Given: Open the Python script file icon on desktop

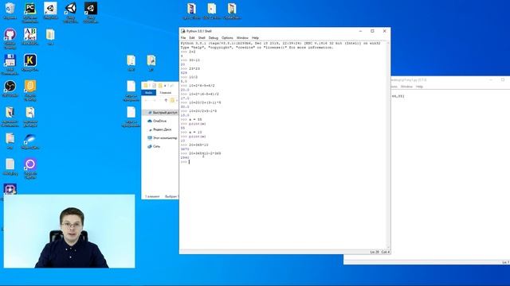Looking at the screenshot, I should pyautogui.click(x=151, y=60).
